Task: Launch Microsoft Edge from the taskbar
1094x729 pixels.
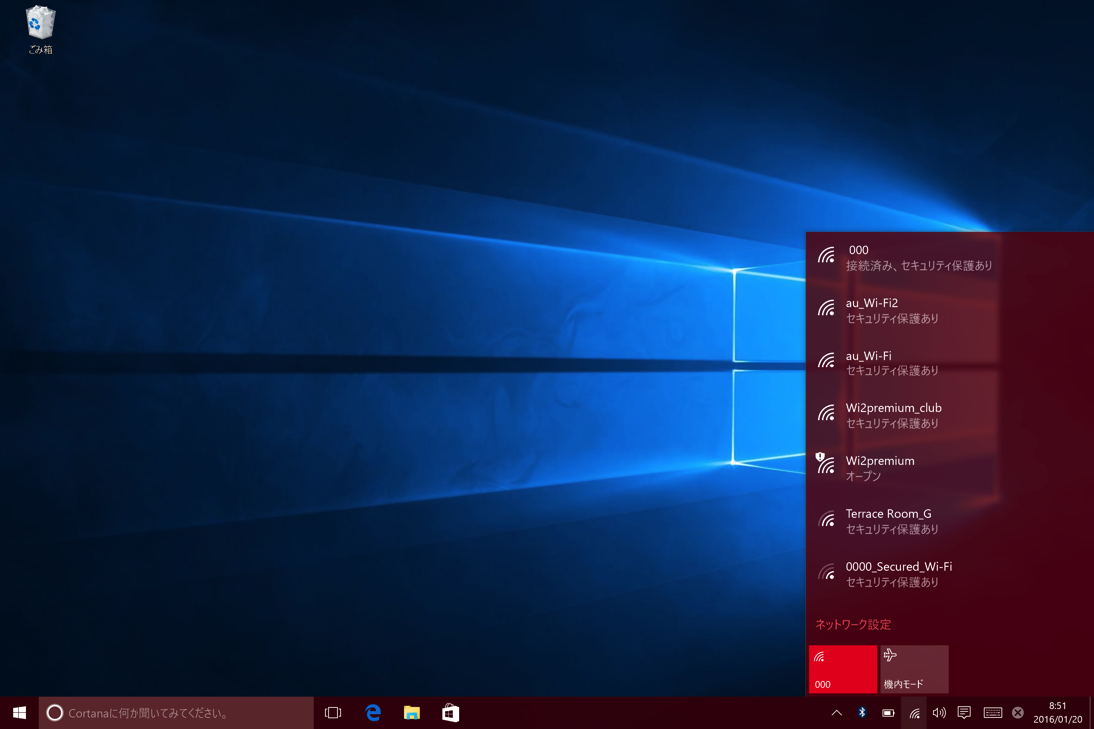Action: coord(373,712)
